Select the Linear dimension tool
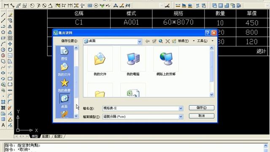Screen dimensions: 270x152 pyautogui.click(x=6, y=5)
